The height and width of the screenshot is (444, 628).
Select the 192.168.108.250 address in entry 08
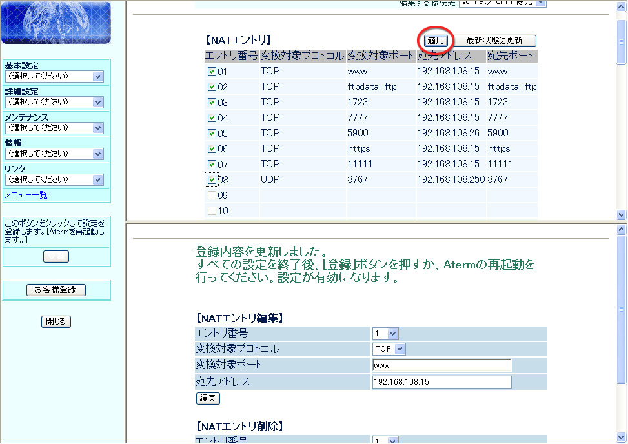point(451,179)
